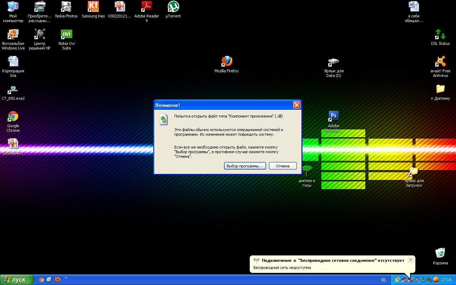Select the Samsung Kies desktop shortcut
456x285 pixels.
[x=93, y=7]
